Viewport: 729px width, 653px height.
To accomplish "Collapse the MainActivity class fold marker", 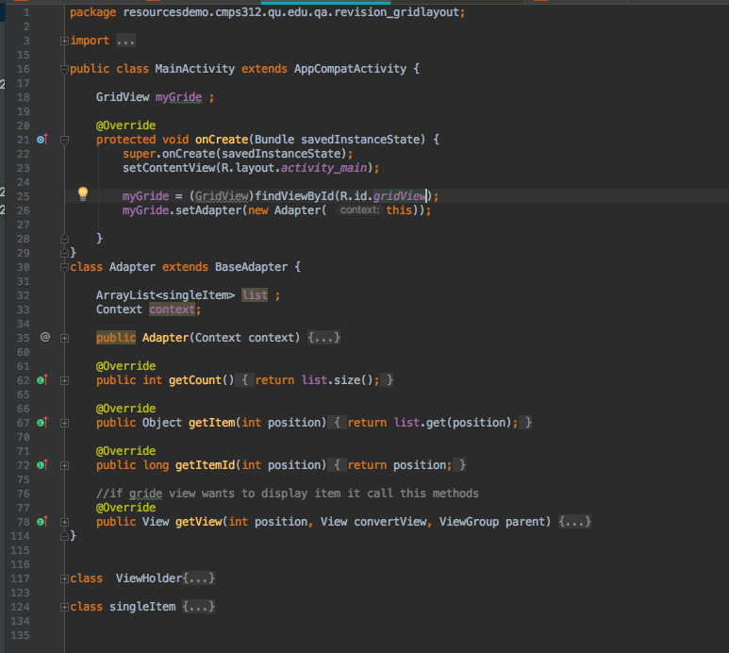I will pyautogui.click(x=65, y=69).
